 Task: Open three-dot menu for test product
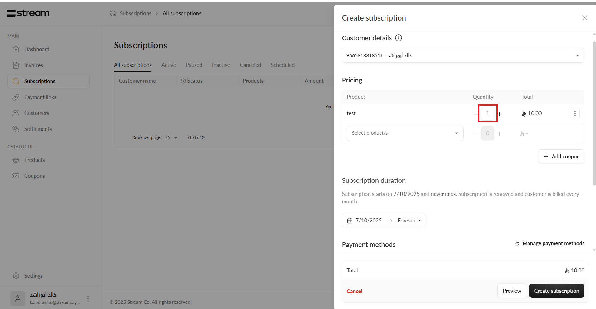click(x=575, y=113)
